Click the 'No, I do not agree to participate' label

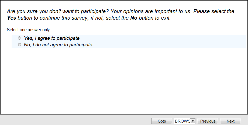click(x=58, y=45)
